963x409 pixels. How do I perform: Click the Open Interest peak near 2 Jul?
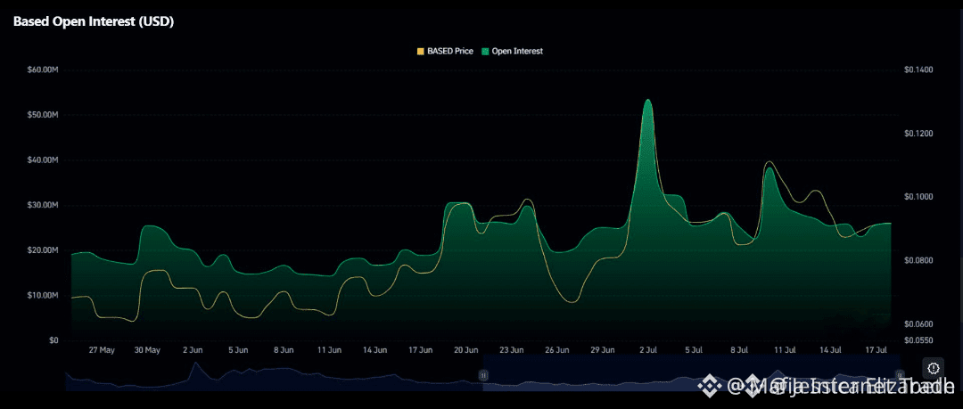(x=647, y=100)
